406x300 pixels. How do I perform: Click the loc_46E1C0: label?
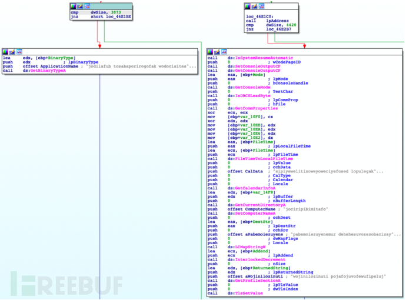click(x=259, y=16)
